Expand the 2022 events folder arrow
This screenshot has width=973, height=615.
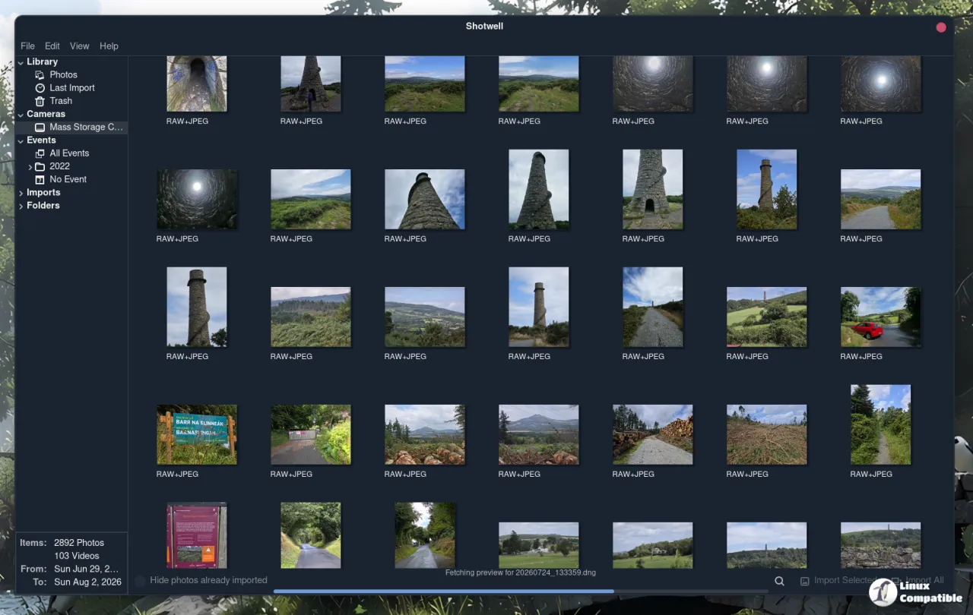coord(30,167)
